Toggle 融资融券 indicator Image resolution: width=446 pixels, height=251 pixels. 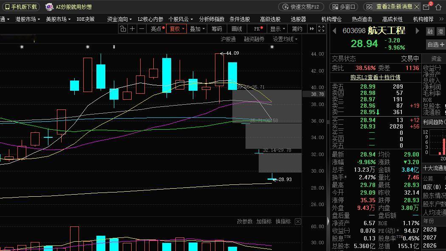tap(254, 39)
